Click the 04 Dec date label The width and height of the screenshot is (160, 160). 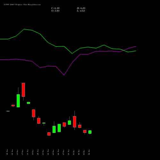89,152
